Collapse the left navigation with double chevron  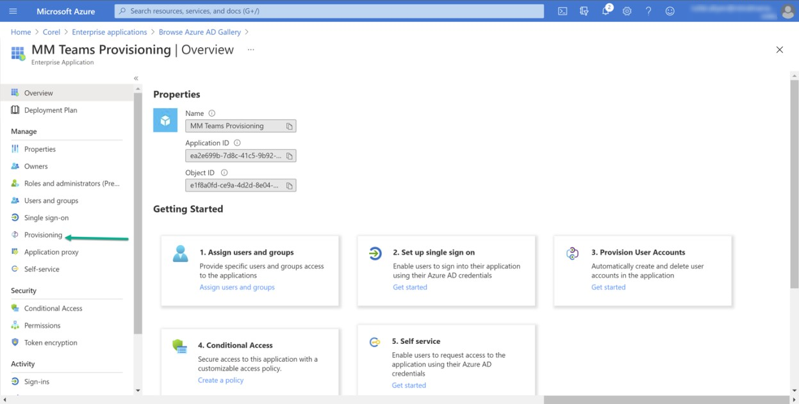[x=136, y=78]
